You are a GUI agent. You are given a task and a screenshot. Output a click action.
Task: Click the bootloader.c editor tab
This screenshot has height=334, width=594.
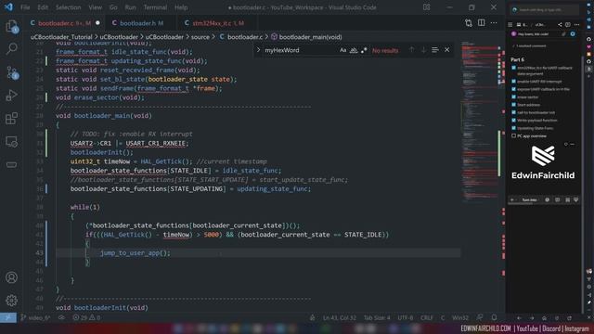tap(64, 23)
